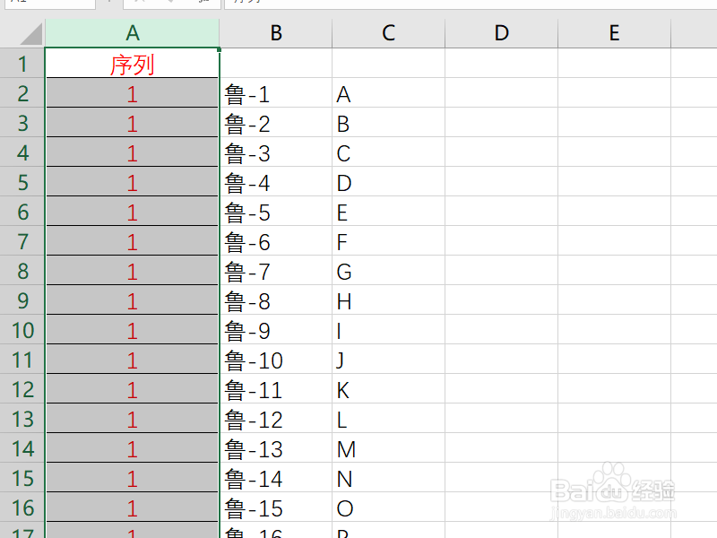The width and height of the screenshot is (717, 538).
Task: Click empty cell E10
Action: pyautogui.click(x=614, y=329)
